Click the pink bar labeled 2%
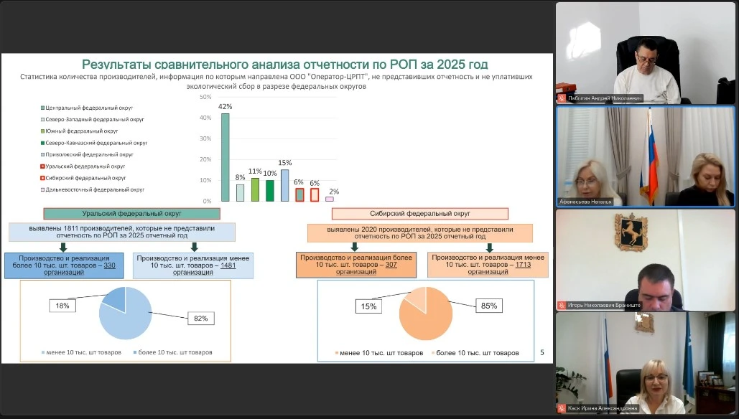This screenshot has width=739, height=419. pos(330,199)
